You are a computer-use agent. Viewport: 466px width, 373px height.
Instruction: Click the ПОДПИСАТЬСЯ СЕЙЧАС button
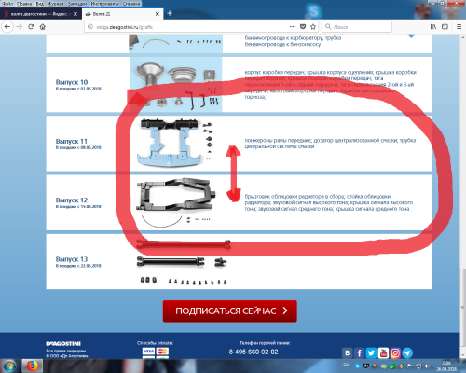pos(230,311)
